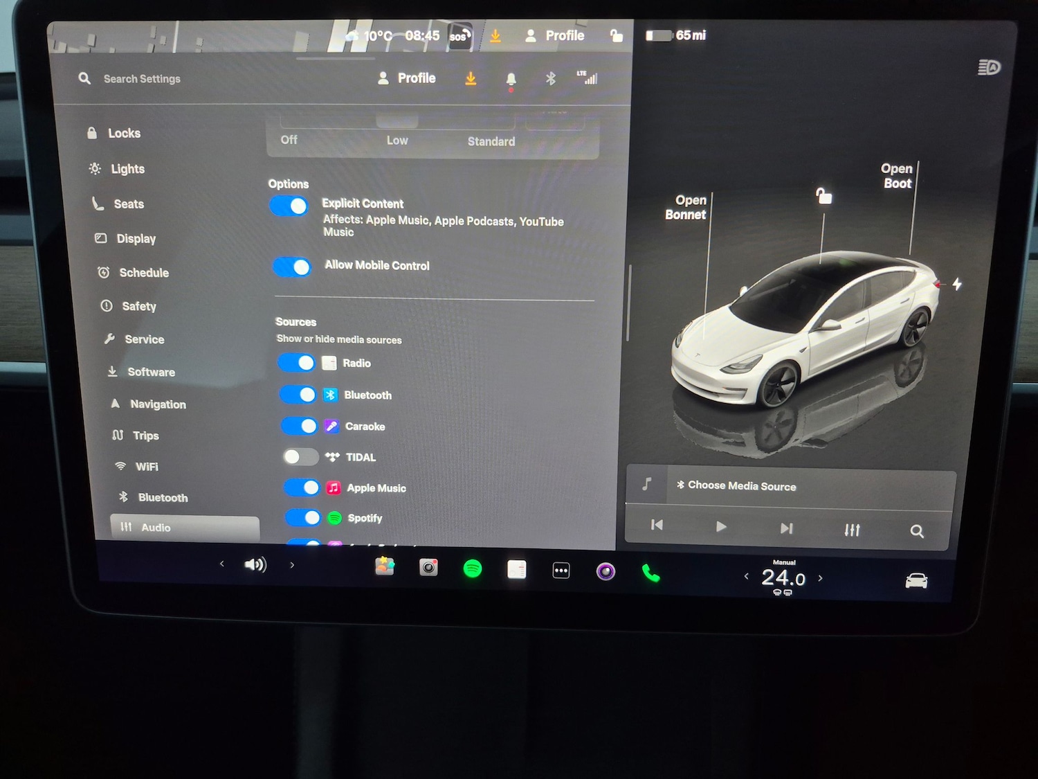Skip to next track in media player
The image size is (1038, 779).
click(786, 528)
